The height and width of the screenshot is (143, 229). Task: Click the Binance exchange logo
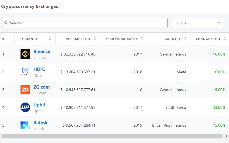(25, 54)
